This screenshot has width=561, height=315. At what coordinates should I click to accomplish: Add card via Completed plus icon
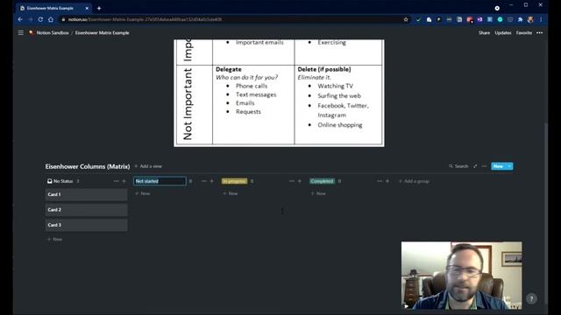(x=387, y=181)
